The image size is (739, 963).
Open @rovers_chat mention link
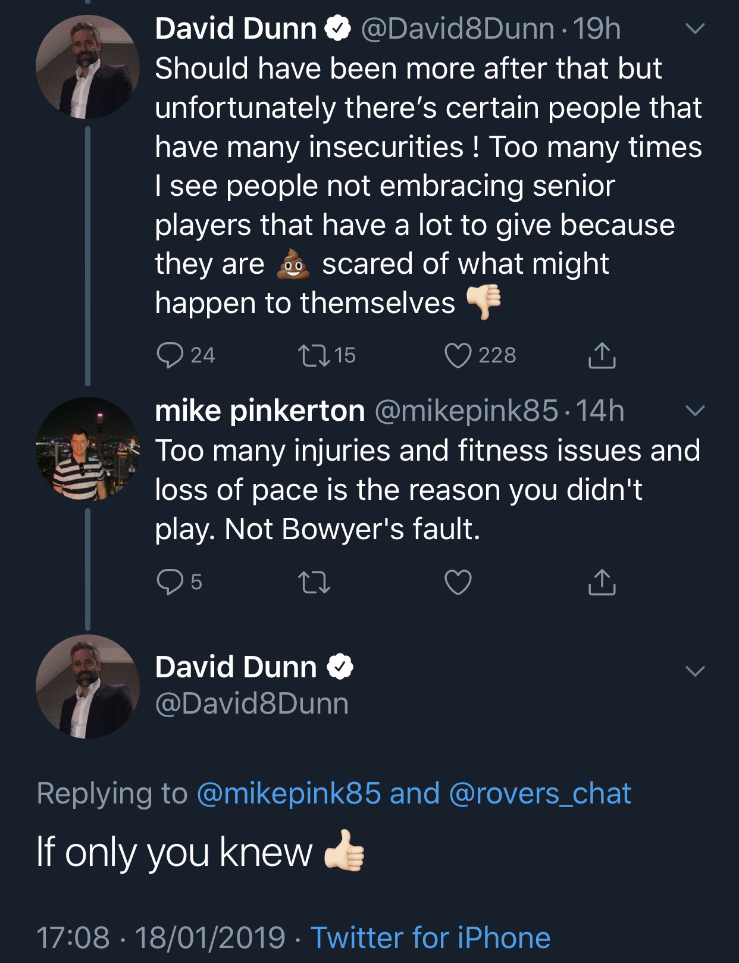coord(540,793)
